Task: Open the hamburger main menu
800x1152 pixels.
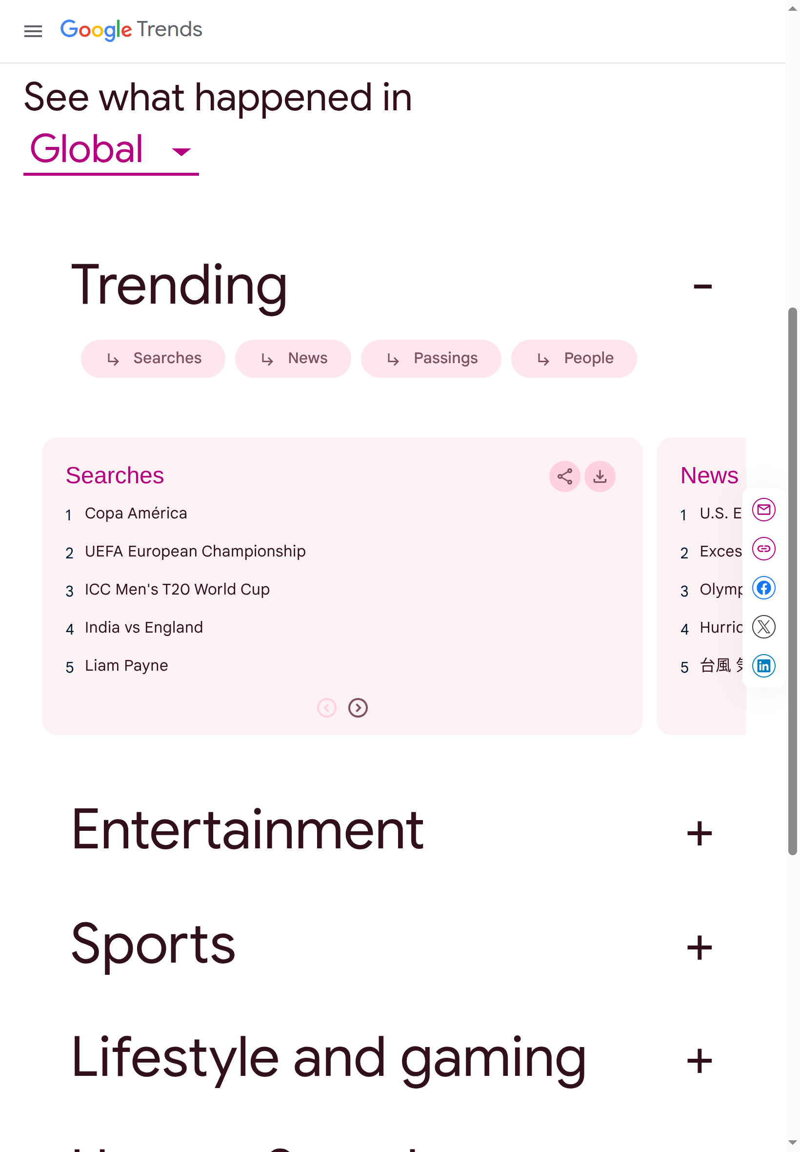Action: click(x=33, y=31)
